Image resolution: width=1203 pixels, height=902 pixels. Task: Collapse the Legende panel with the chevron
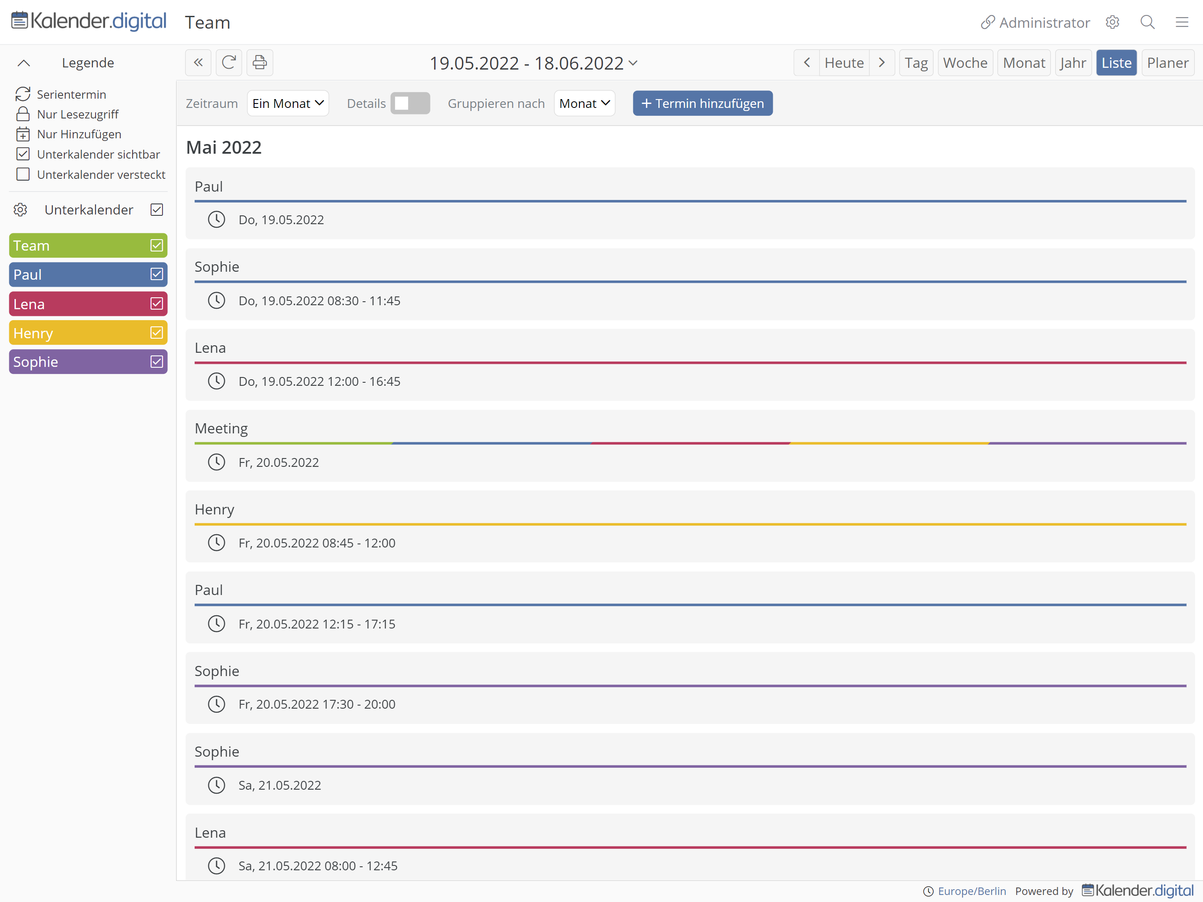click(x=24, y=63)
